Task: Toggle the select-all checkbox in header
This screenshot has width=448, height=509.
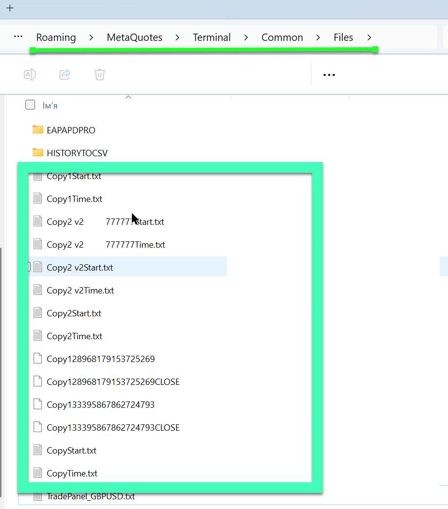Action: click(x=30, y=105)
